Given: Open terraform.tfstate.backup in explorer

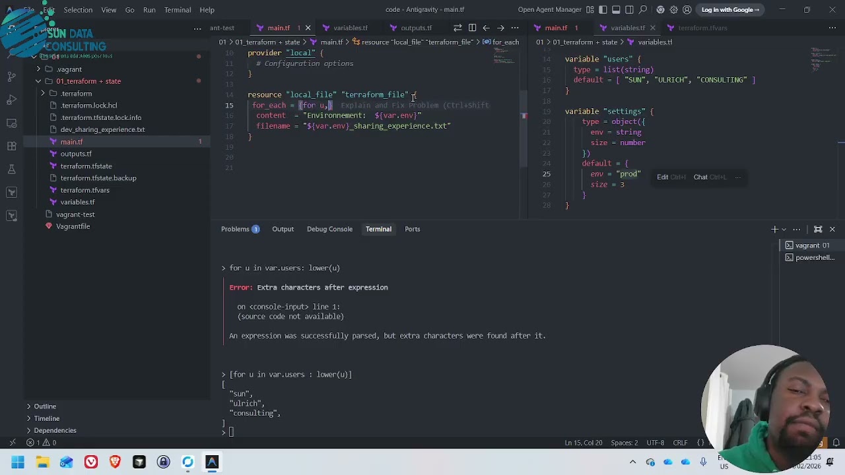Looking at the screenshot, I should point(98,178).
